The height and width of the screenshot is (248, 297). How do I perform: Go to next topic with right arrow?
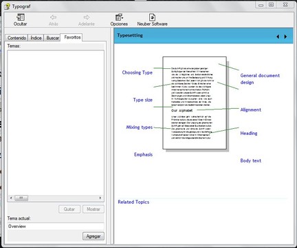click(285, 37)
